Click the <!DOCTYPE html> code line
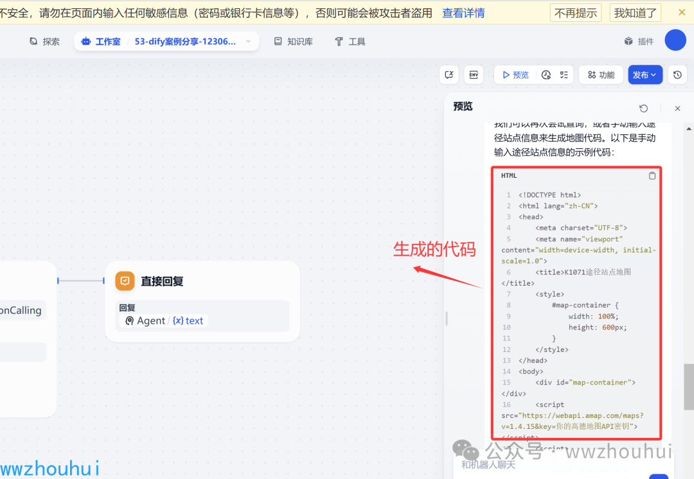 click(549, 195)
